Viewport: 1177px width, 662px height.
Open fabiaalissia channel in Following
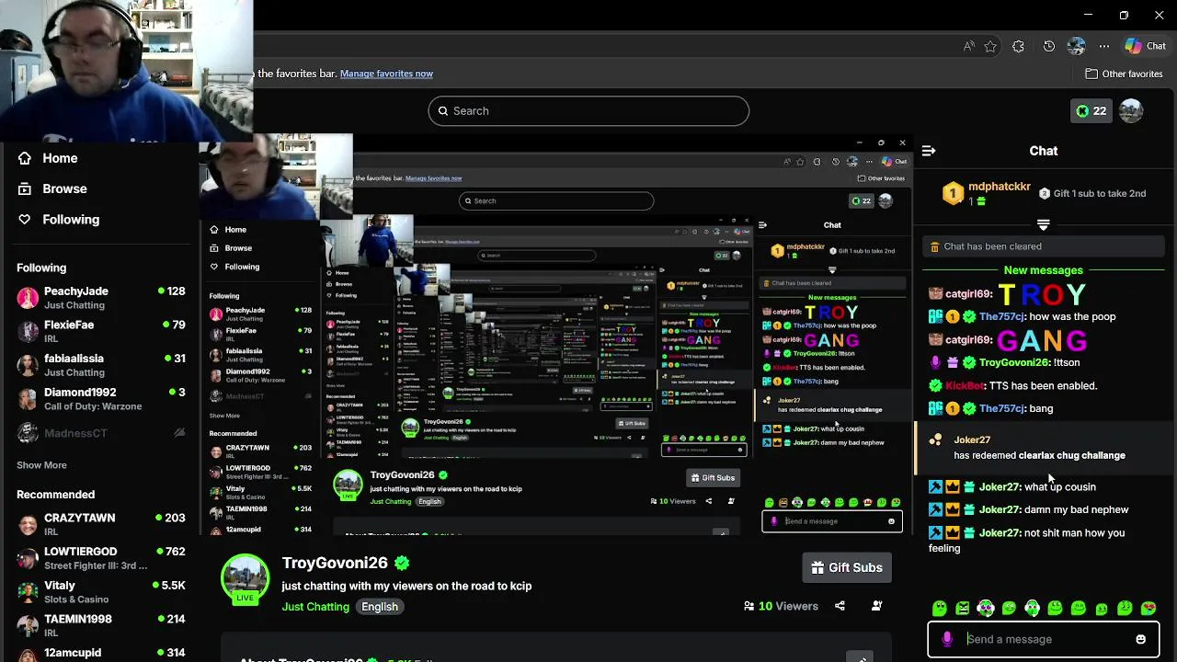pos(99,365)
